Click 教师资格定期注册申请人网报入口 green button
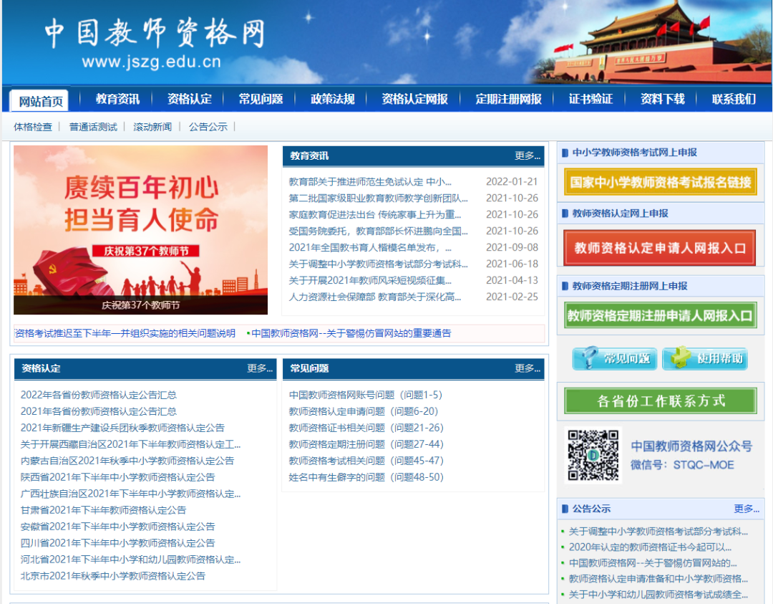Screen dimensions: 773x604 pyautogui.click(x=660, y=315)
